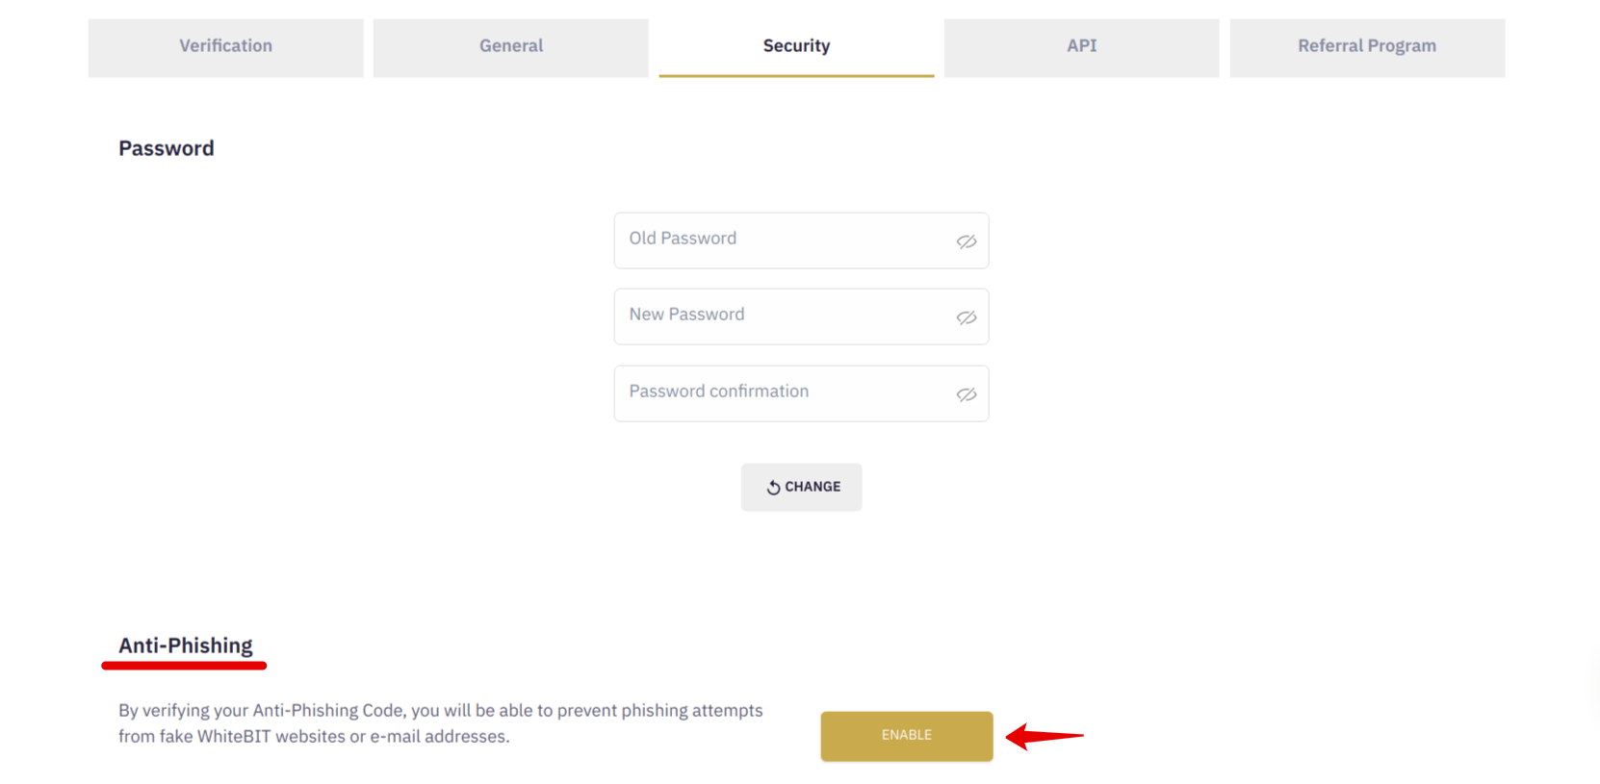The image size is (1600, 784).
Task: Open the Verification tab
Action: click(x=226, y=47)
